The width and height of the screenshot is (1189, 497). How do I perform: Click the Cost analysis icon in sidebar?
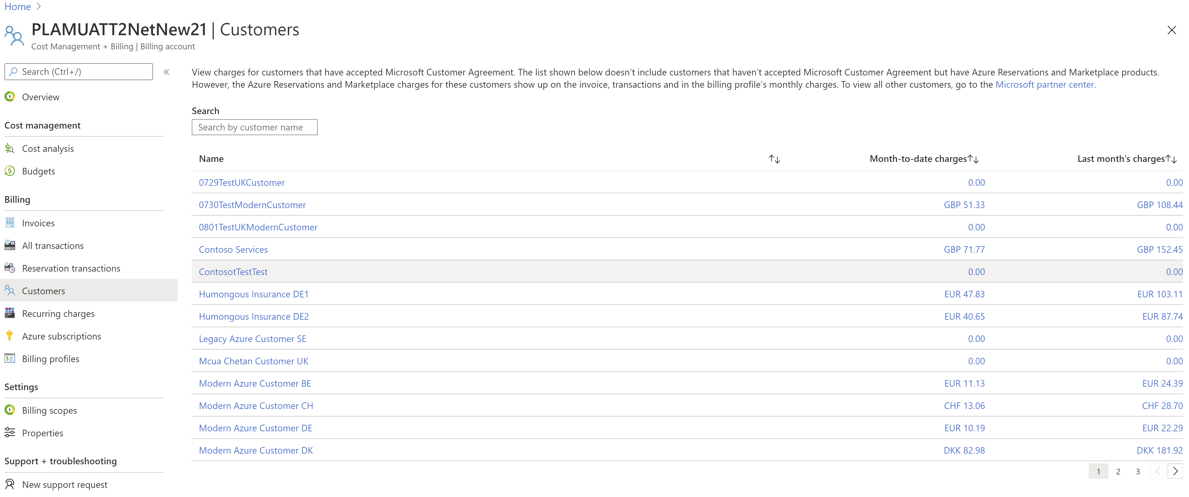(10, 149)
